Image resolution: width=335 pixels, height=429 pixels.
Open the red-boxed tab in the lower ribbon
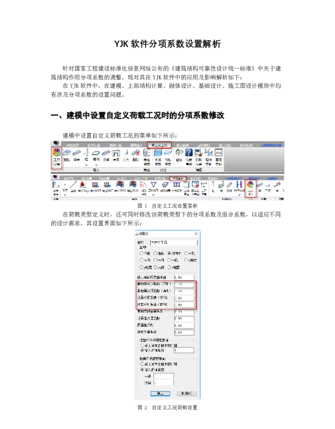coord(178,178)
